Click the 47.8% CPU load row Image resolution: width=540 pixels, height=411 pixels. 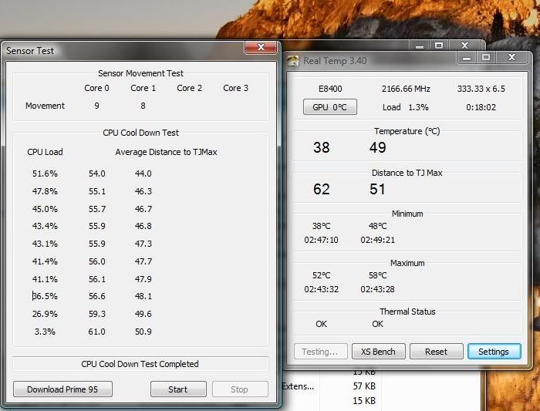tap(45, 191)
